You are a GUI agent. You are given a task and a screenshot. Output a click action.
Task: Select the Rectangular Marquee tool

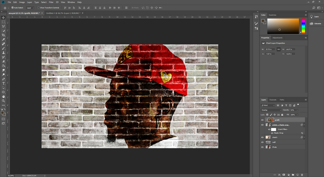tap(3, 22)
